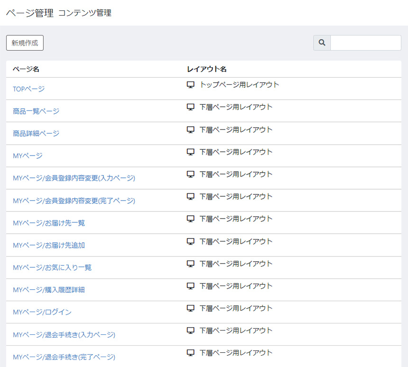408x367 pixels.
Task: Open the 商品詳細ページ link
Action: [x=36, y=133]
